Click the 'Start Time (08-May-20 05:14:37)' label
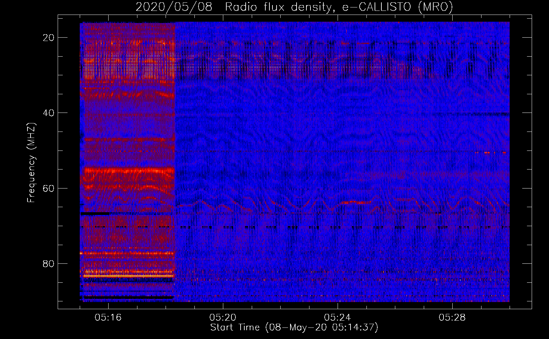Screen dimensions: 549x339 tap(294, 327)
